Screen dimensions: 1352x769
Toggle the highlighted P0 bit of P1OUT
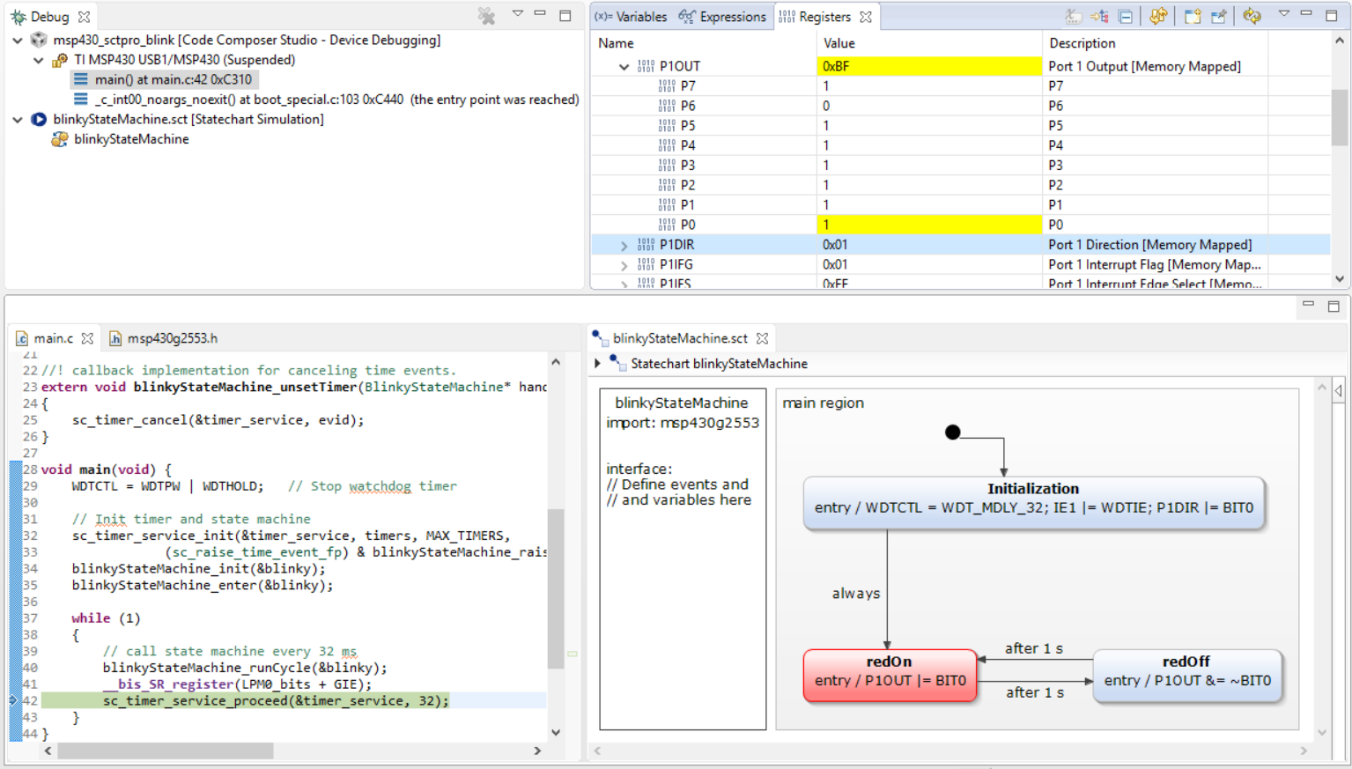pyautogui.click(x=826, y=224)
